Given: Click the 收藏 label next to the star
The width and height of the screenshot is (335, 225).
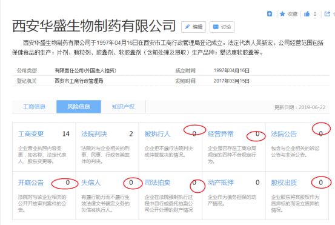Looking at the screenshot, I should 292,14.
